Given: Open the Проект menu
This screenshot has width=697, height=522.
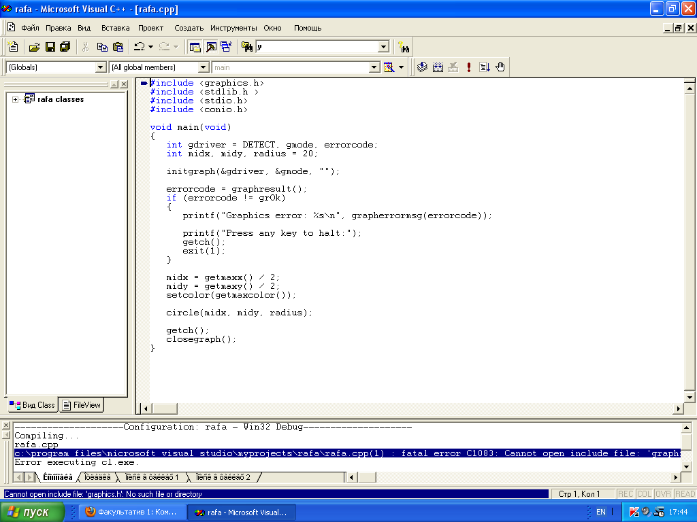Looking at the screenshot, I should tap(150, 28).
